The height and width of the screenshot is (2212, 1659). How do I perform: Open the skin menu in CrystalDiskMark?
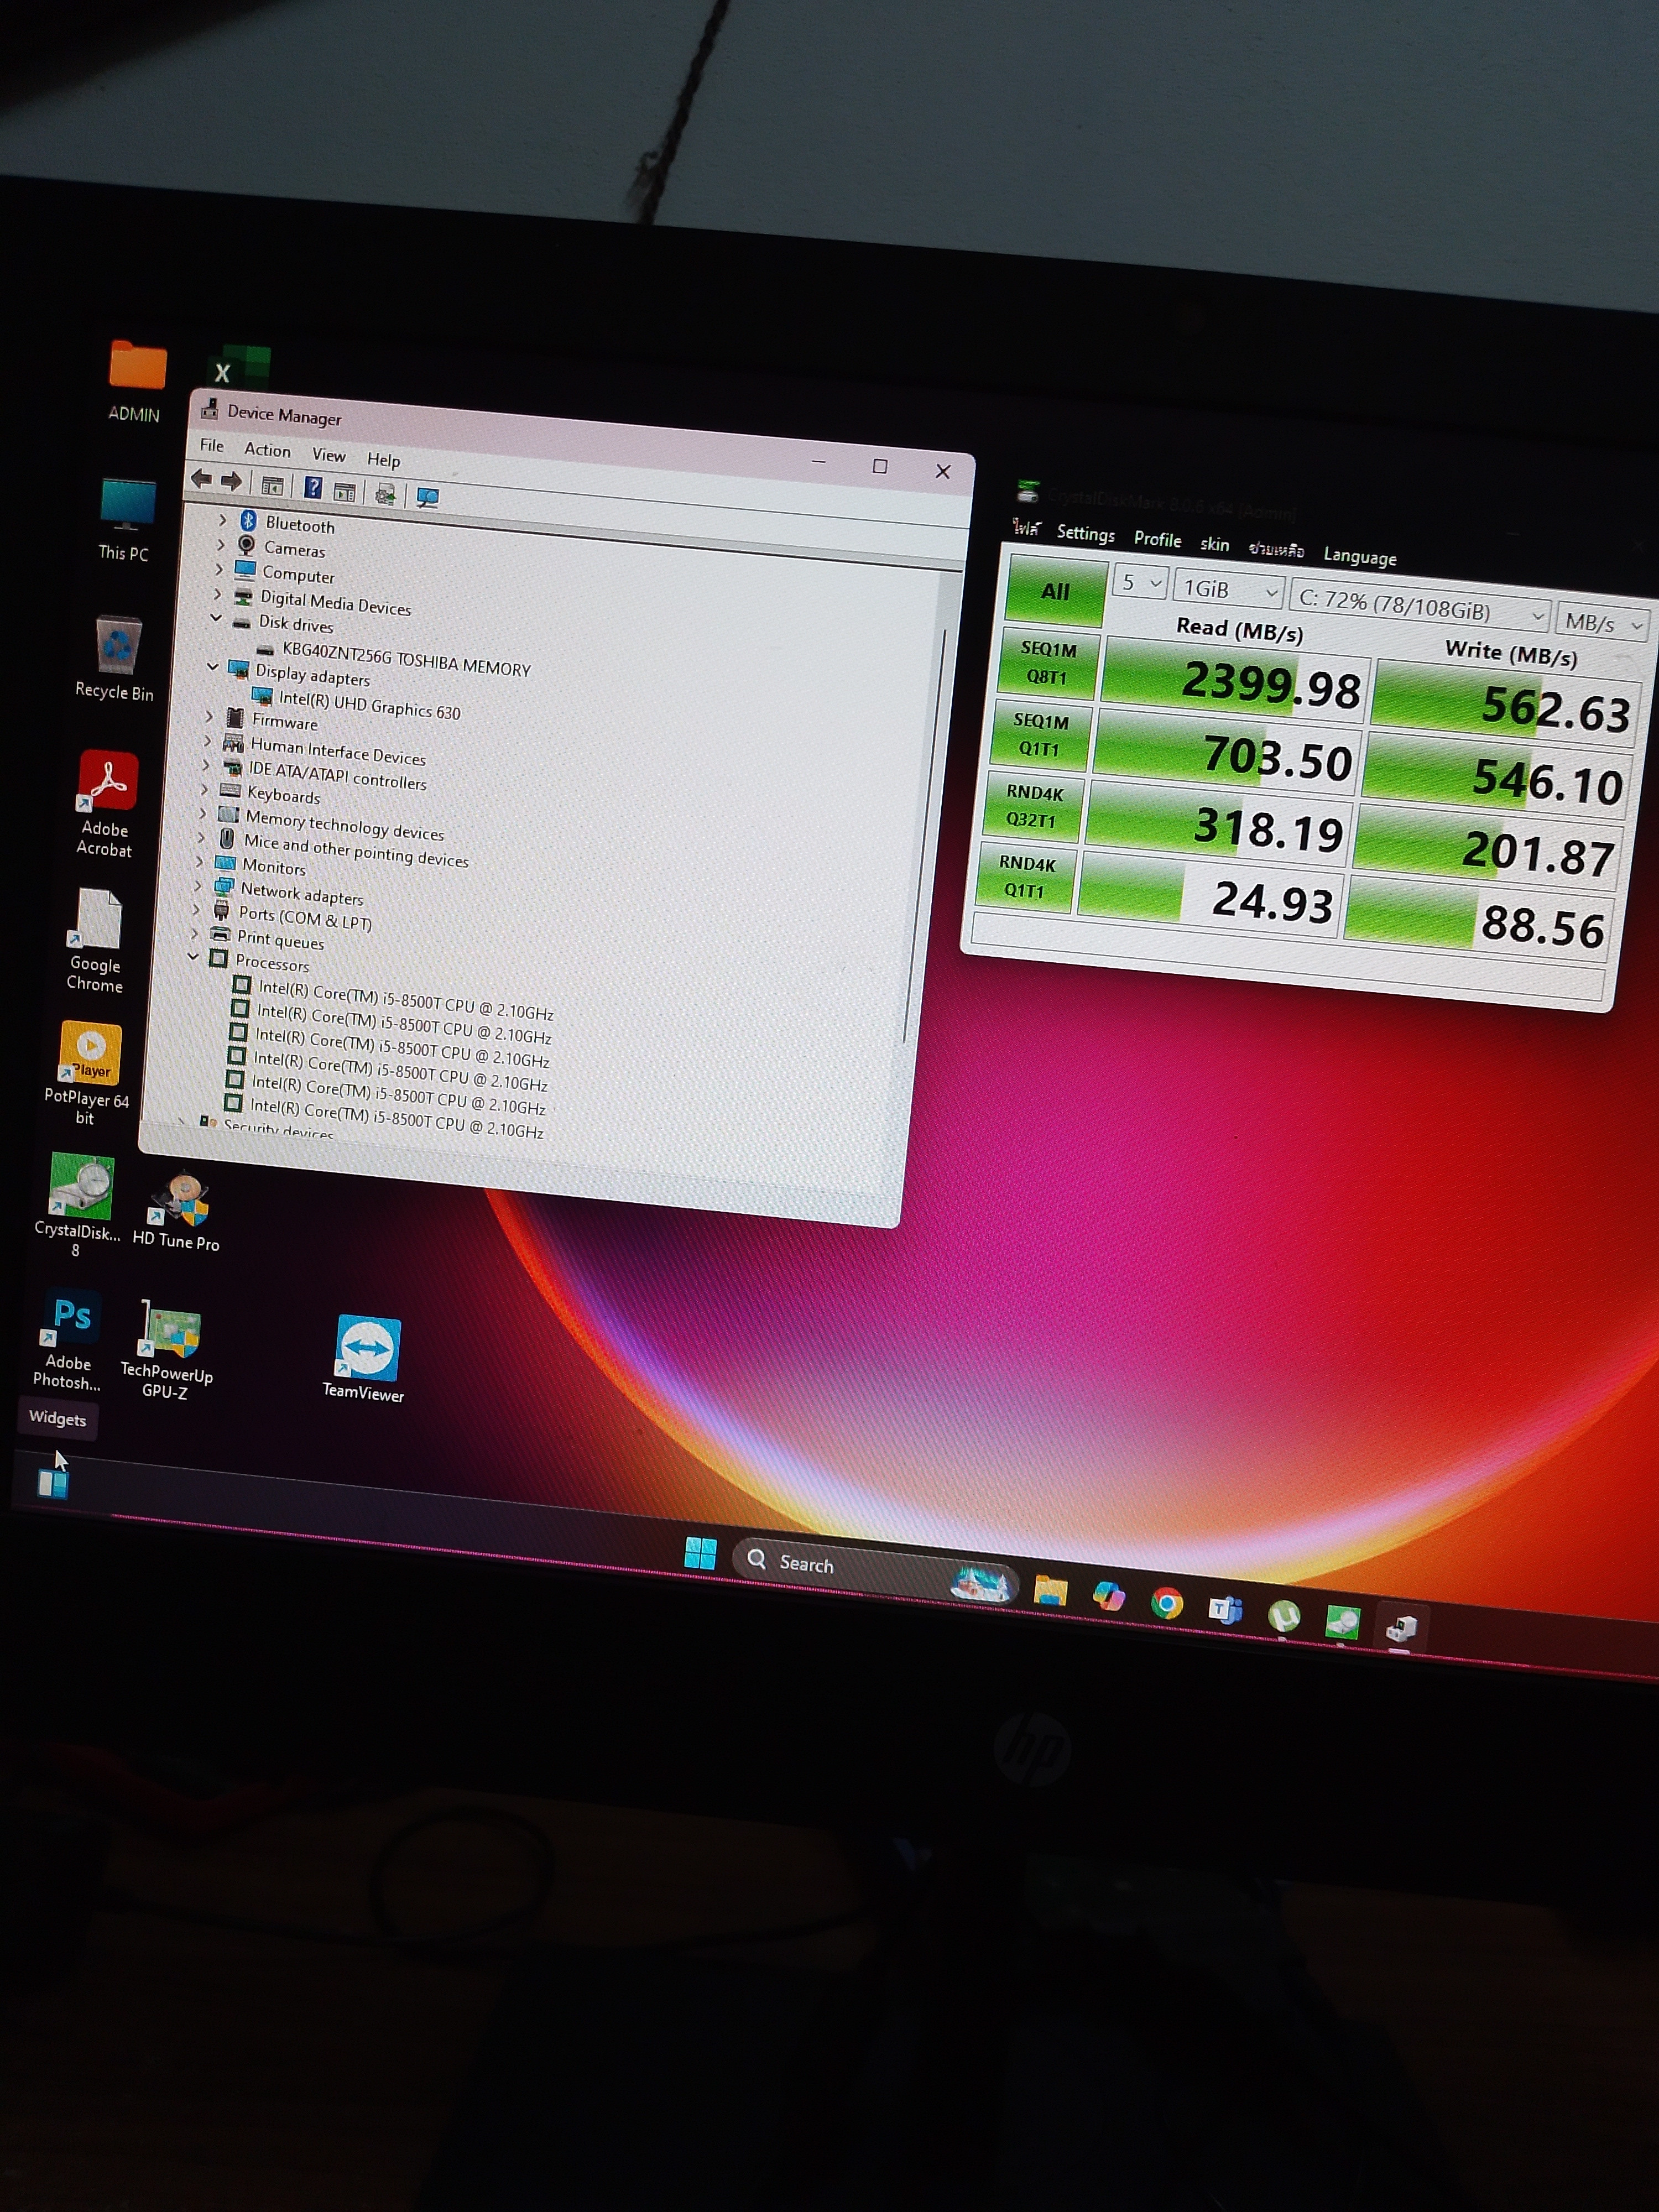pos(1215,544)
